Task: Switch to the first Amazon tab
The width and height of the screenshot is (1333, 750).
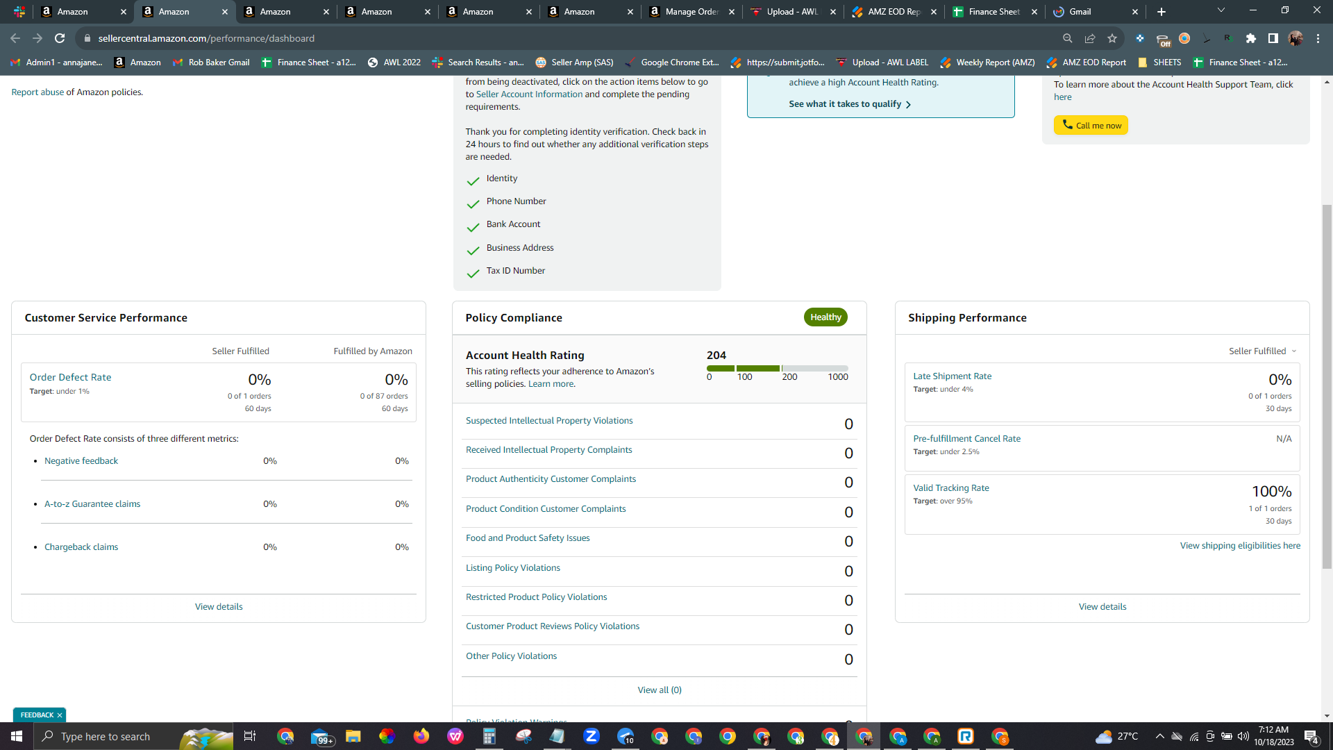Action: (x=83, y=12)
